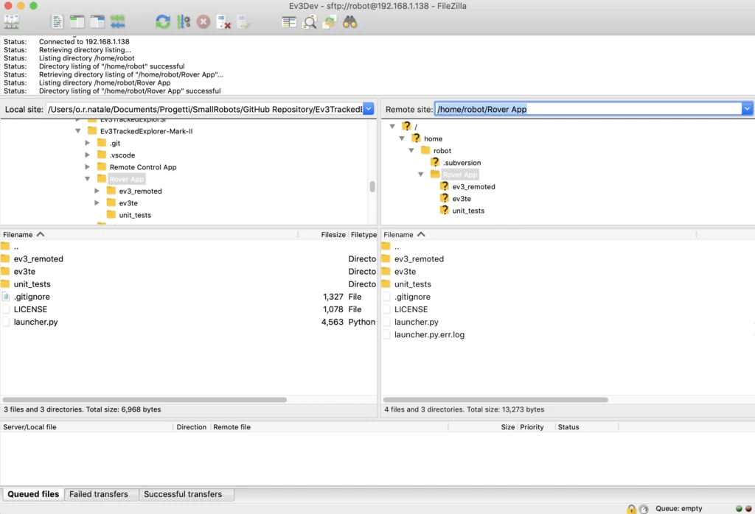Expand the Remote Control App folder
Screen dimensions: 755x514
tap(87, 167)
